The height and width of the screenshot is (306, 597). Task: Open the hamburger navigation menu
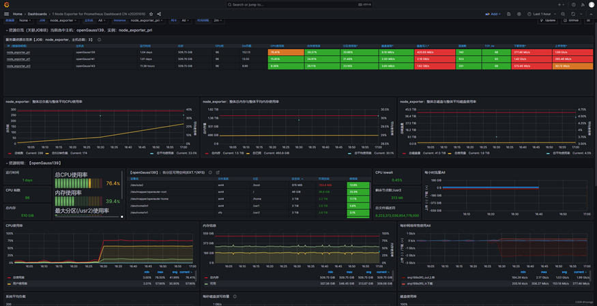click(6, 14)
